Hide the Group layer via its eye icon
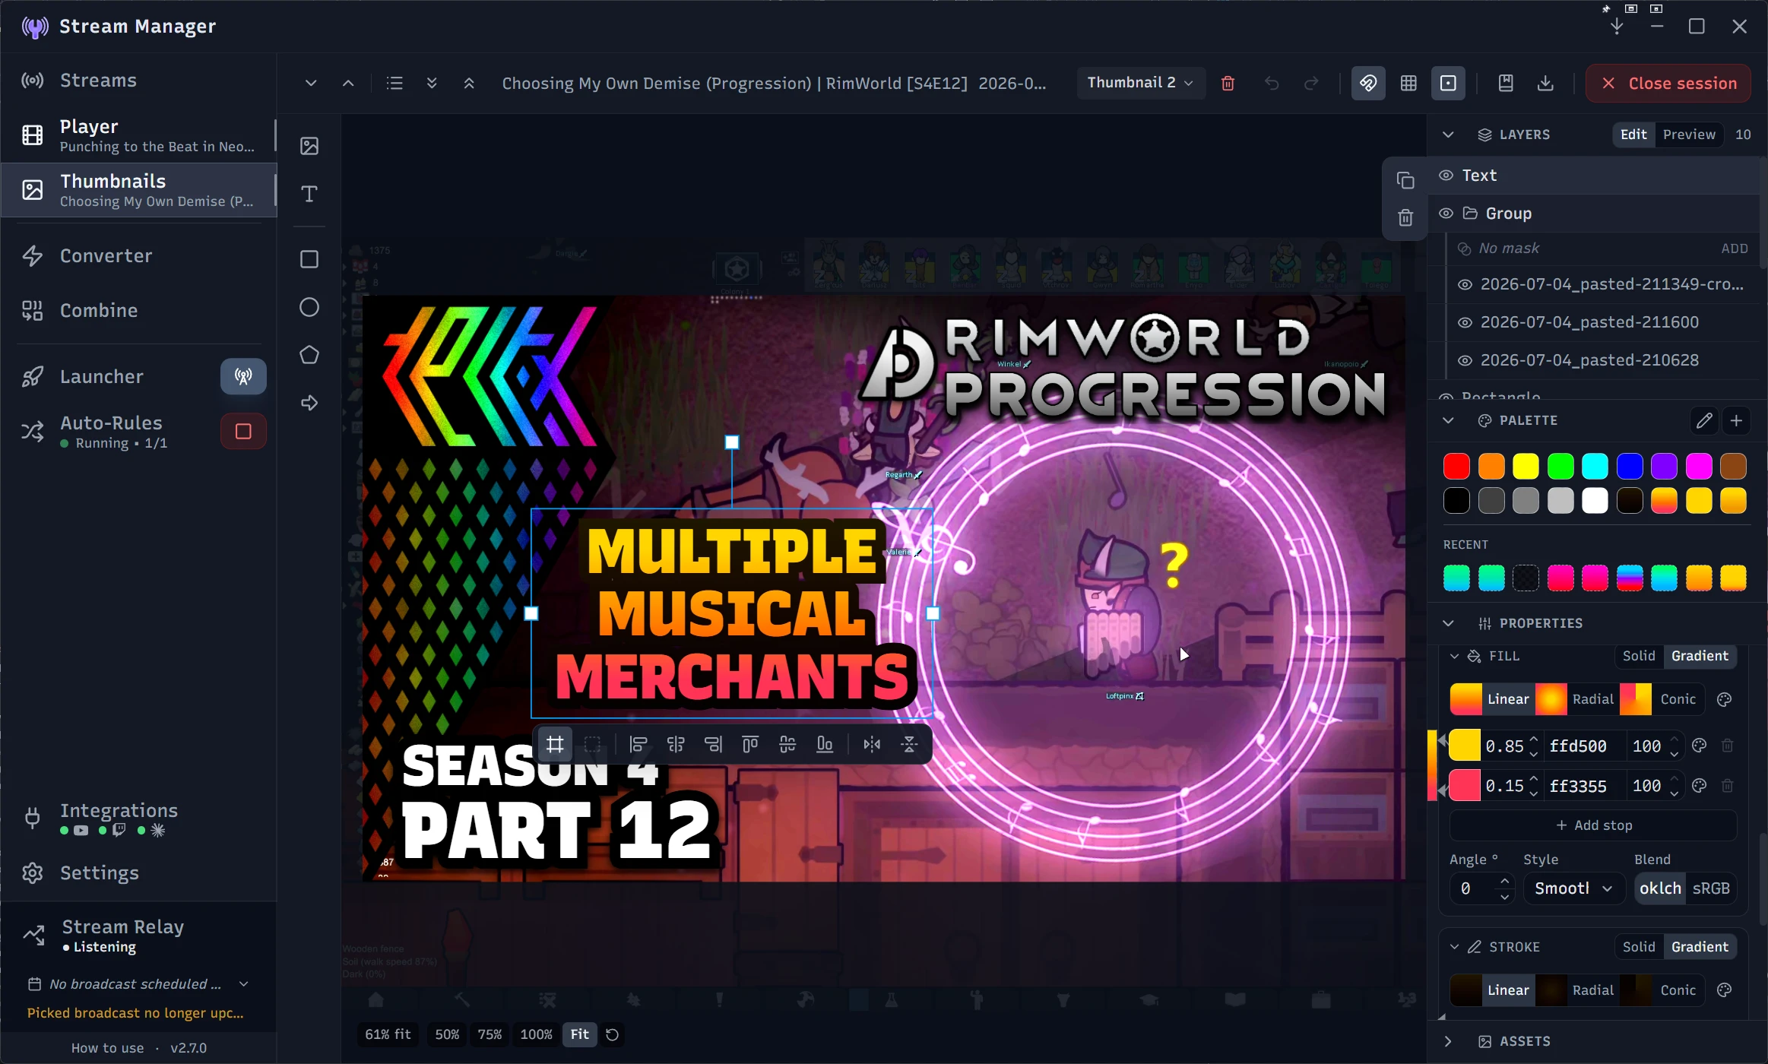 1446,214
